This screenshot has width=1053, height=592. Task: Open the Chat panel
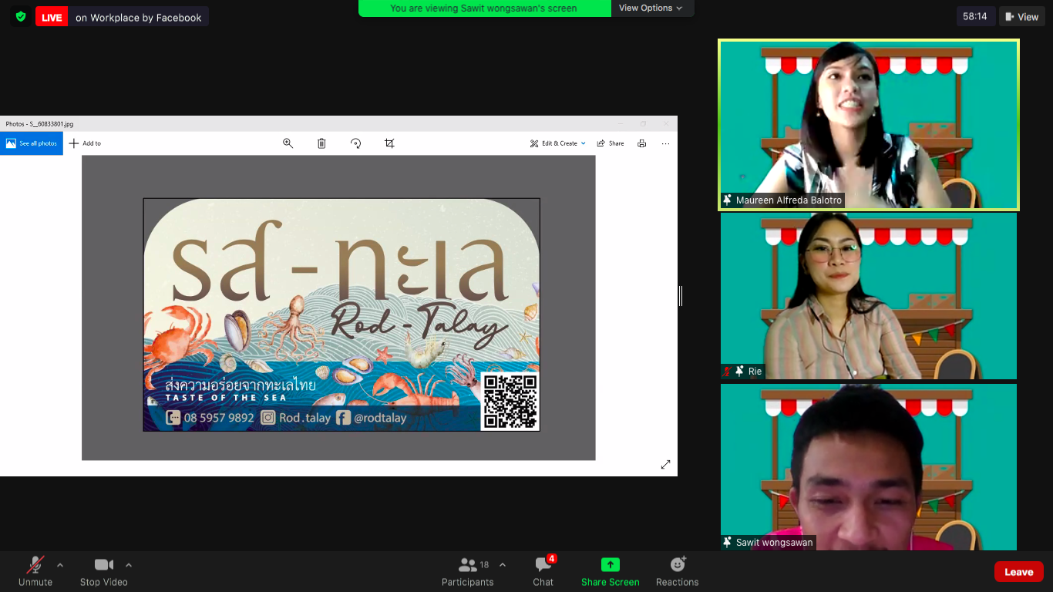pyautogui.click(x=543, y=573)
